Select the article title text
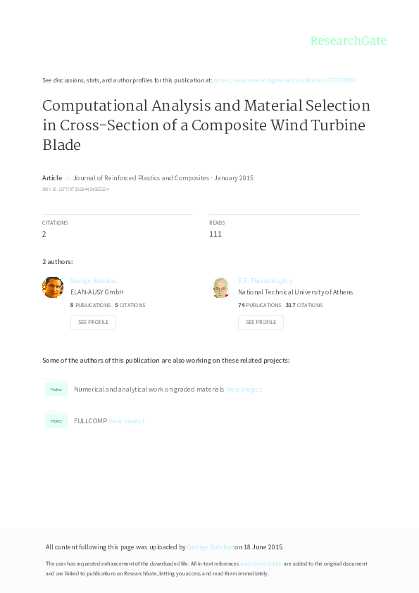 point(206,125)
